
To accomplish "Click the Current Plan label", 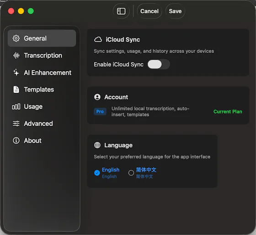I will [x=228, y=112].
